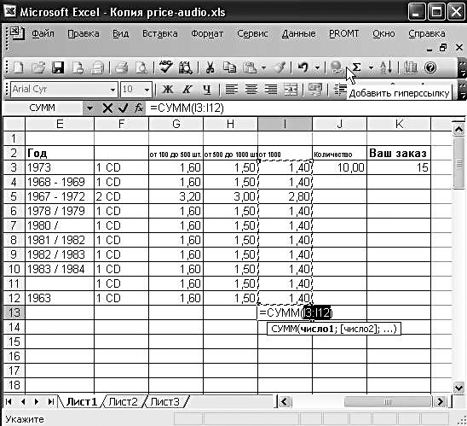Click the horizontal scrollbar thumb
Viewport: 467px width, 426px height.
coord(388,402)
